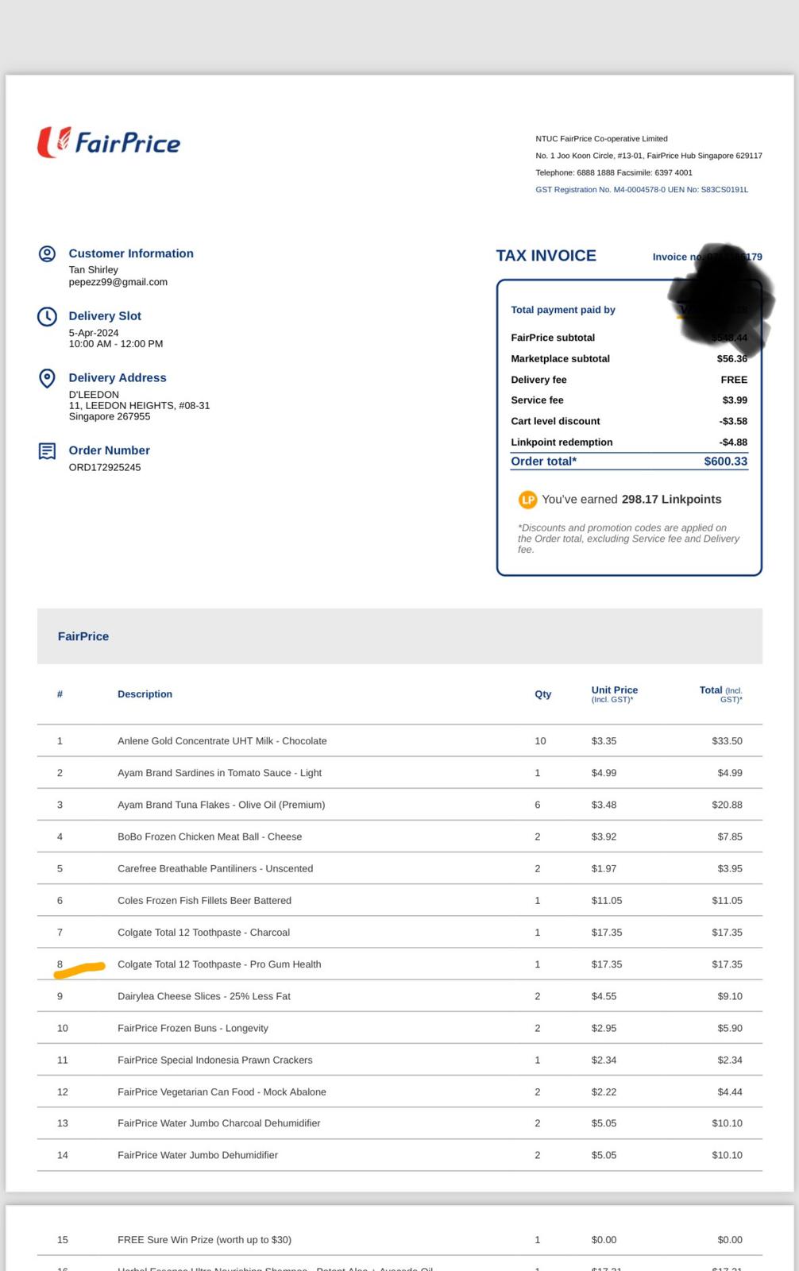Click total $20.88 for Tuna Flakes
Viewport: 799px width, 1271px height.
(728, 805)
